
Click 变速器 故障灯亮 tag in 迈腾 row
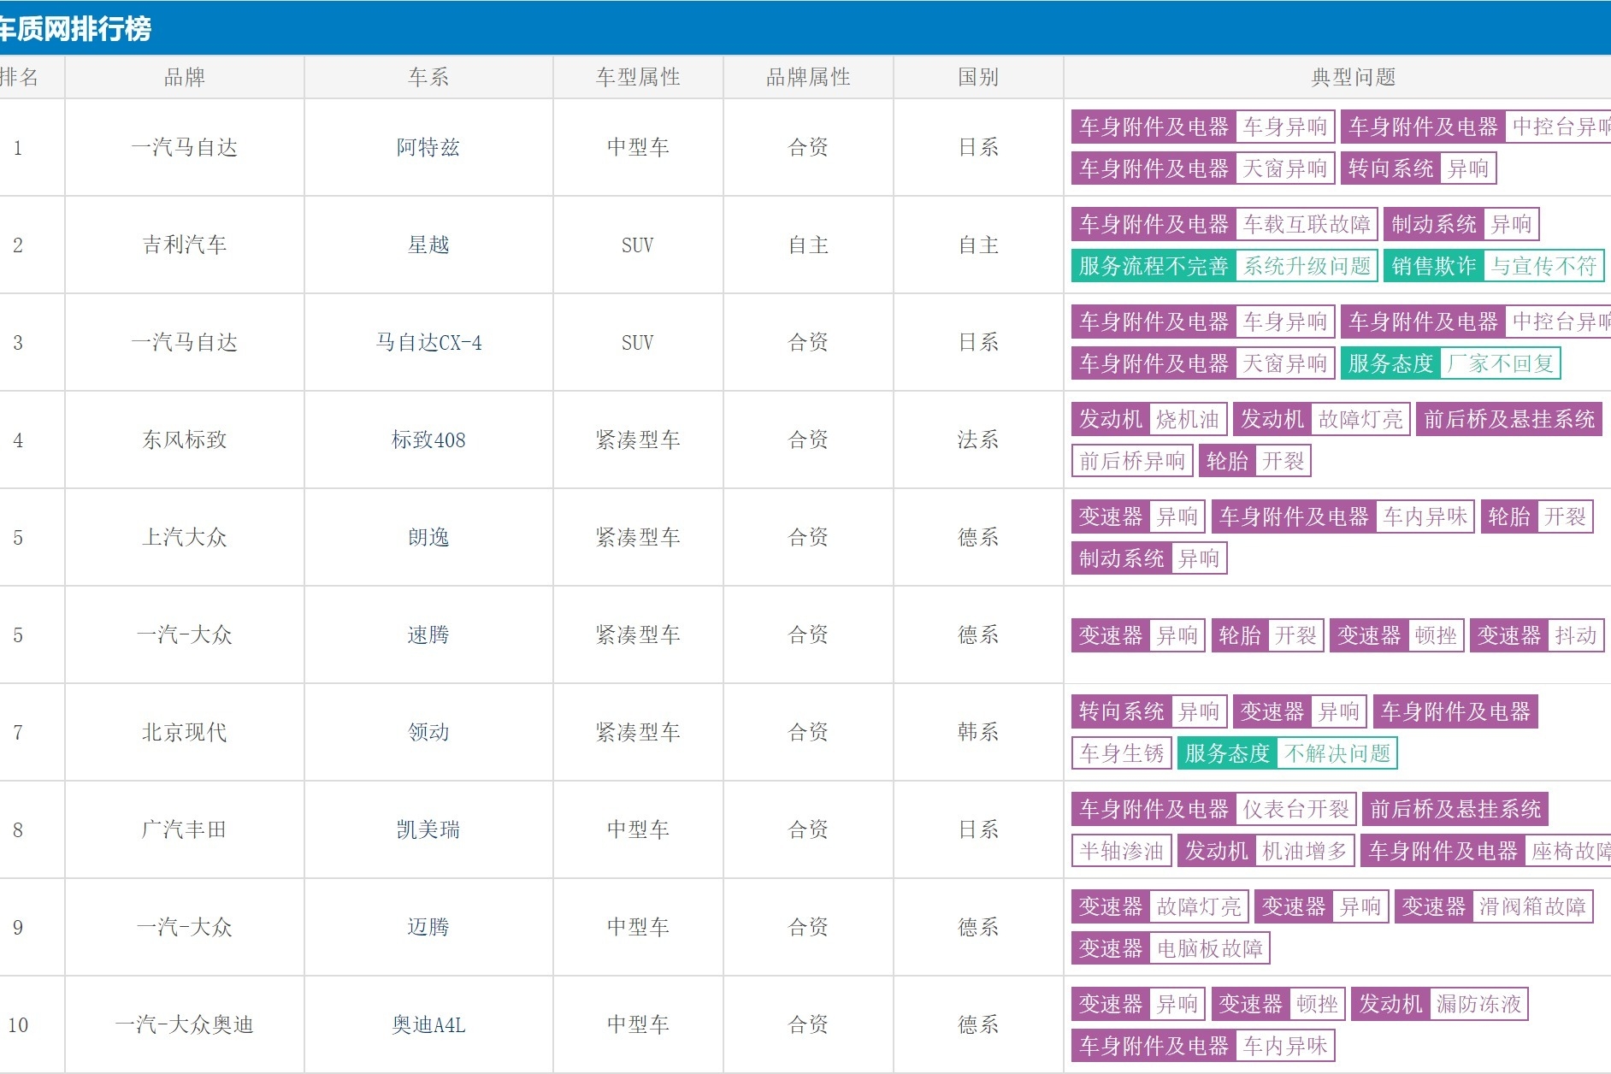pos(1160,906)
